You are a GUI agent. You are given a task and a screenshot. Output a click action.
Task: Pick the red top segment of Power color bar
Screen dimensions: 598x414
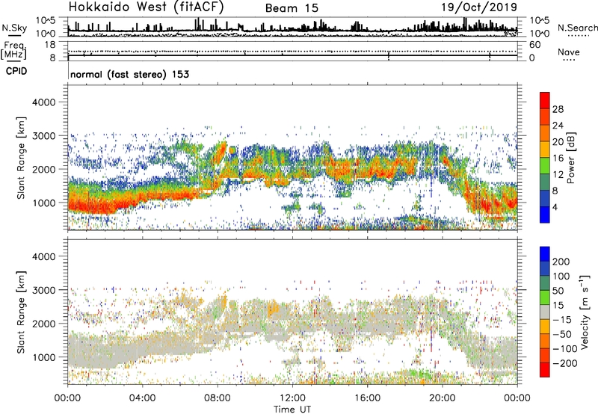tap(545, 100)
